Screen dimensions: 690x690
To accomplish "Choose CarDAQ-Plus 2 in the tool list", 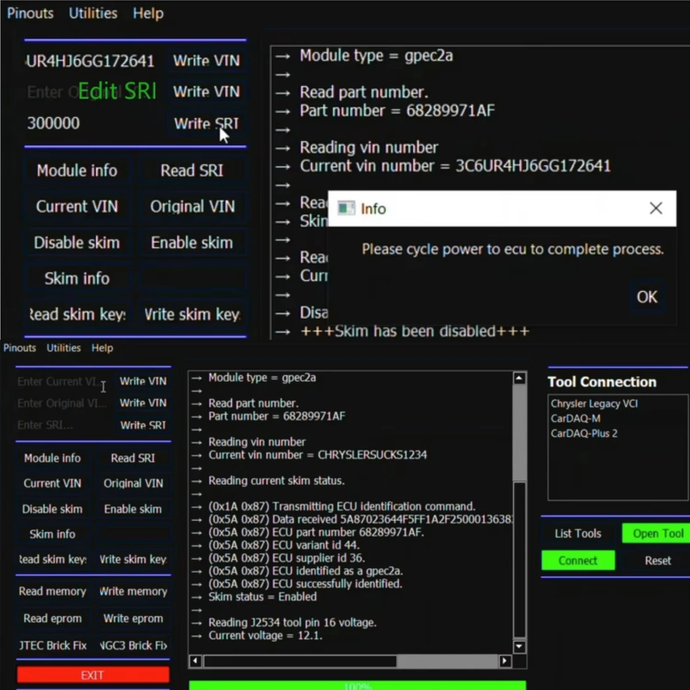I will pos(584,433).
